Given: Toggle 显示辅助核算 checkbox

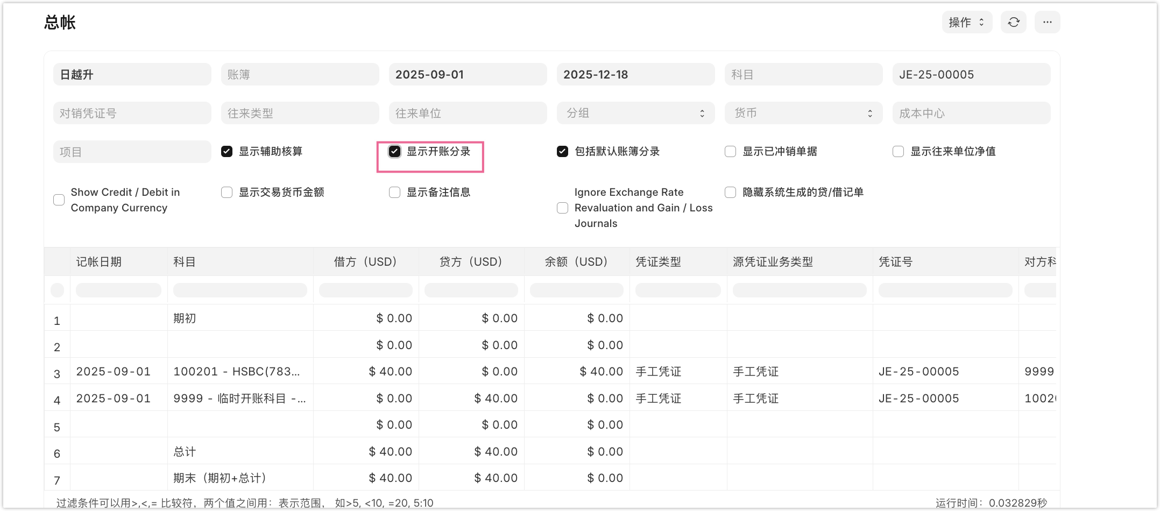Looking at the screenshot, I should click(x=227, y=152).
